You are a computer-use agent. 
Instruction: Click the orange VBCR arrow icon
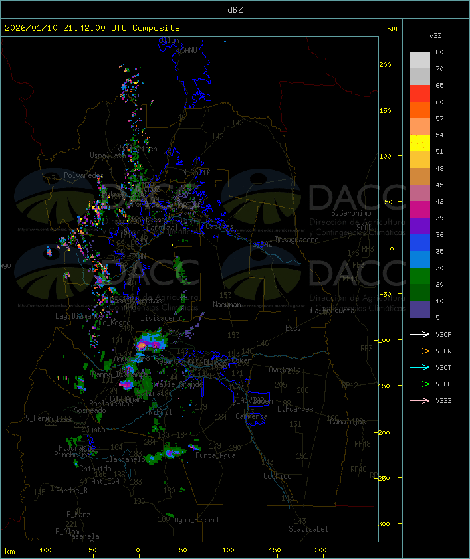[x=419, y=351]
